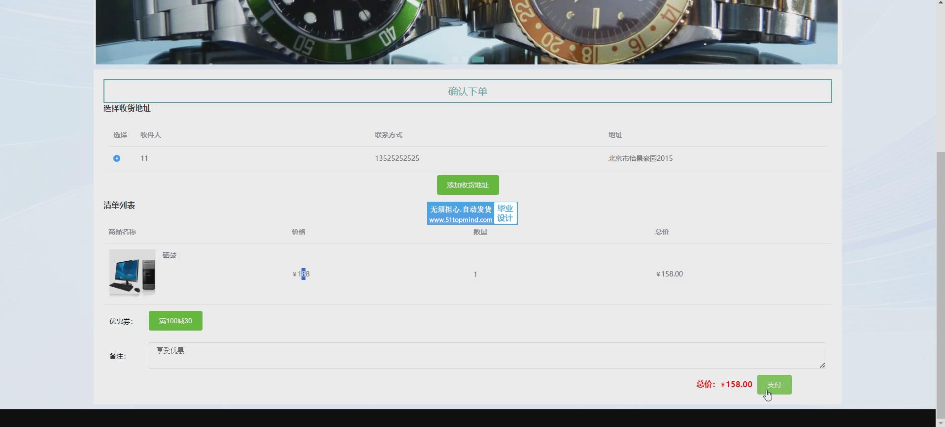Select the teal active carousel indicator

(x=478, y=60)
